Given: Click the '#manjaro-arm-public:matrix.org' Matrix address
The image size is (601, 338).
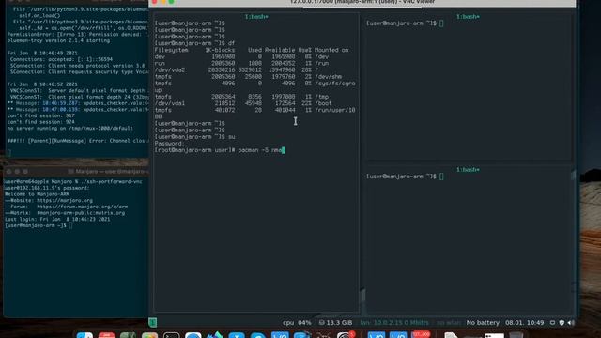Looking at the screenshot, I should click(81, 213).
